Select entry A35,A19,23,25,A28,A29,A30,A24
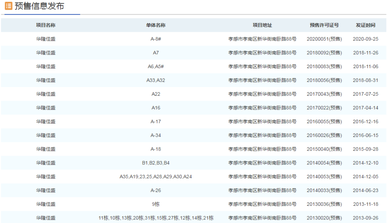387x223 pixels. coord(156,176)
